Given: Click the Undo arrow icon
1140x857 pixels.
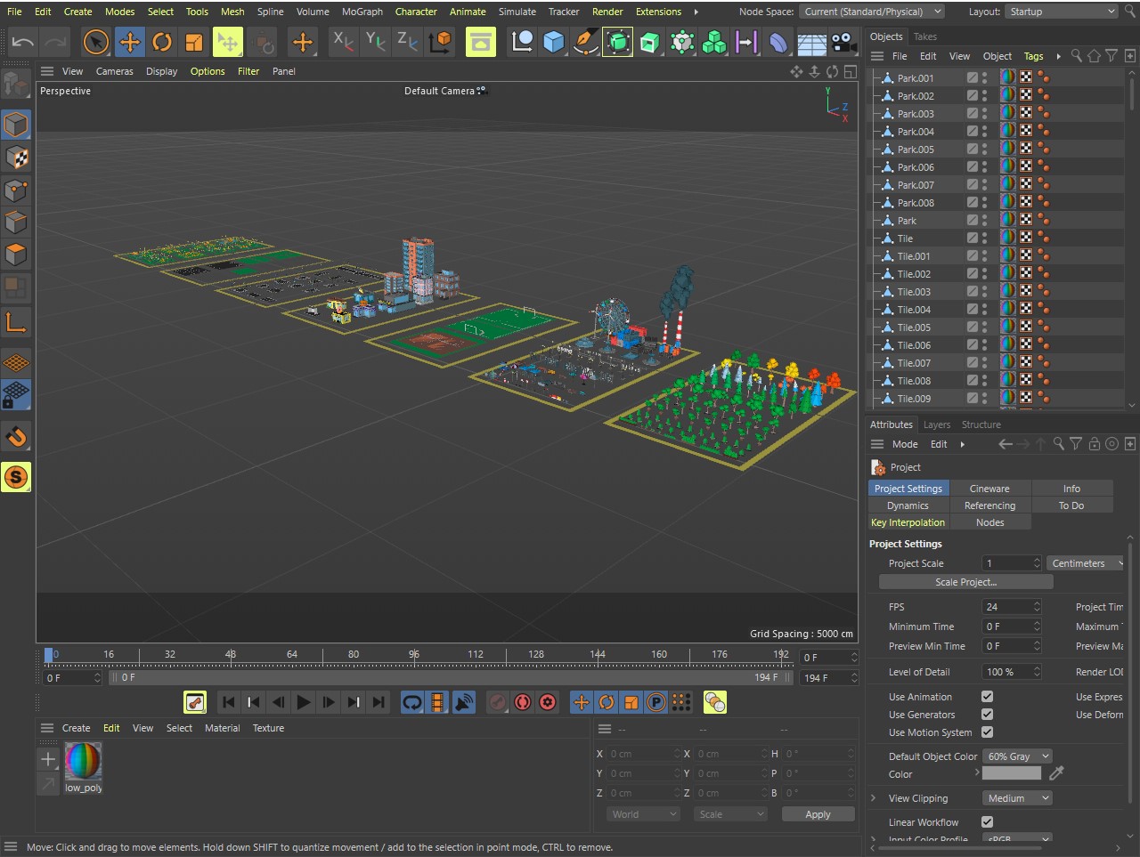Looking at the screenshot, I should pyautogui.click(x=23, y=42).
